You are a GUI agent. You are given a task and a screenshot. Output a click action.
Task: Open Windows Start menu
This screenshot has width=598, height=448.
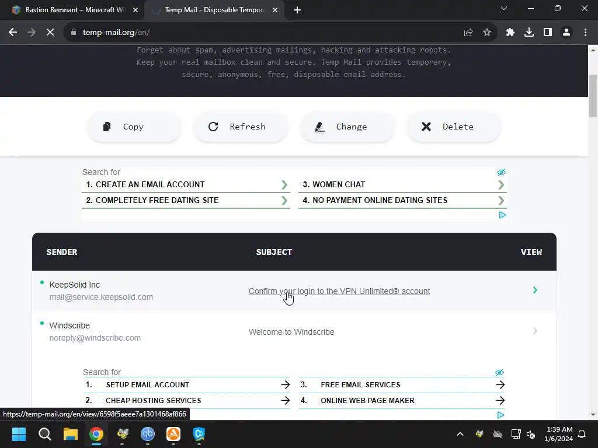point(19,434)
